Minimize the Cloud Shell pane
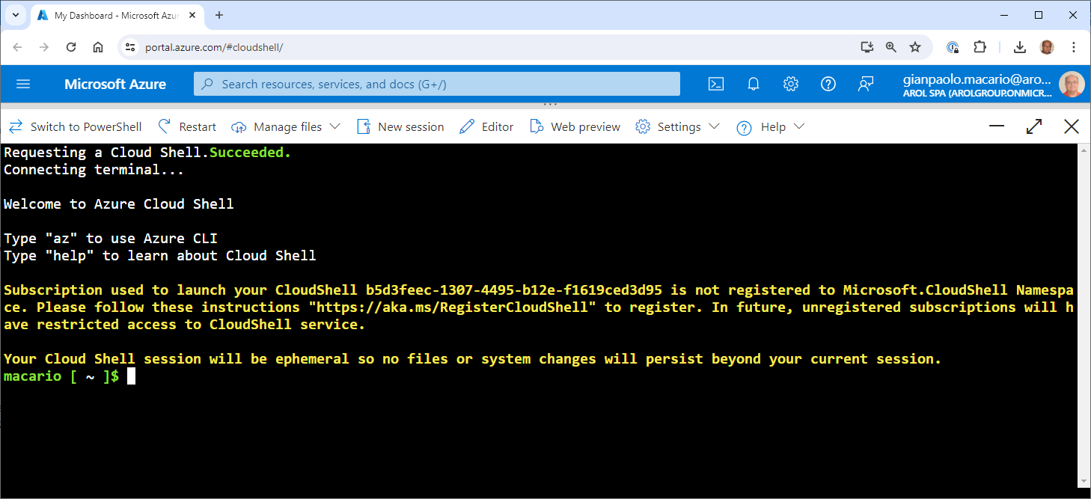 pos(997,126)
